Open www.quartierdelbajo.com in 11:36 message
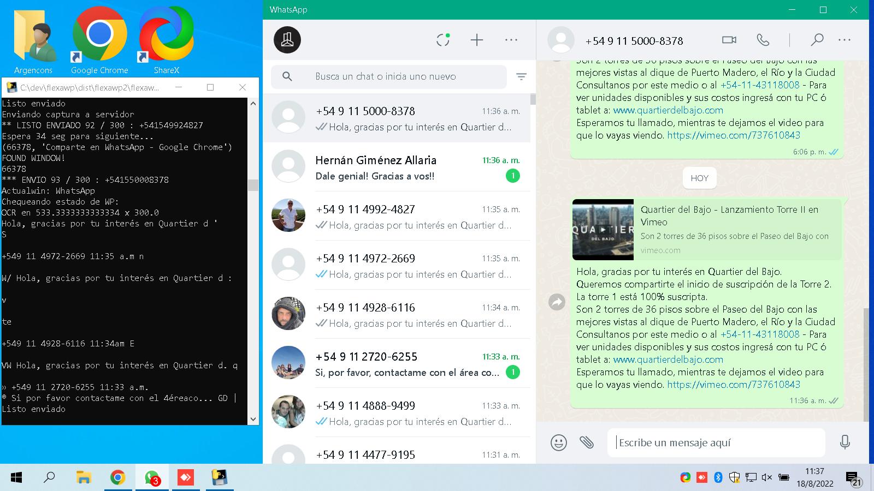Screen dimensions: 874x491 point(668,360)
